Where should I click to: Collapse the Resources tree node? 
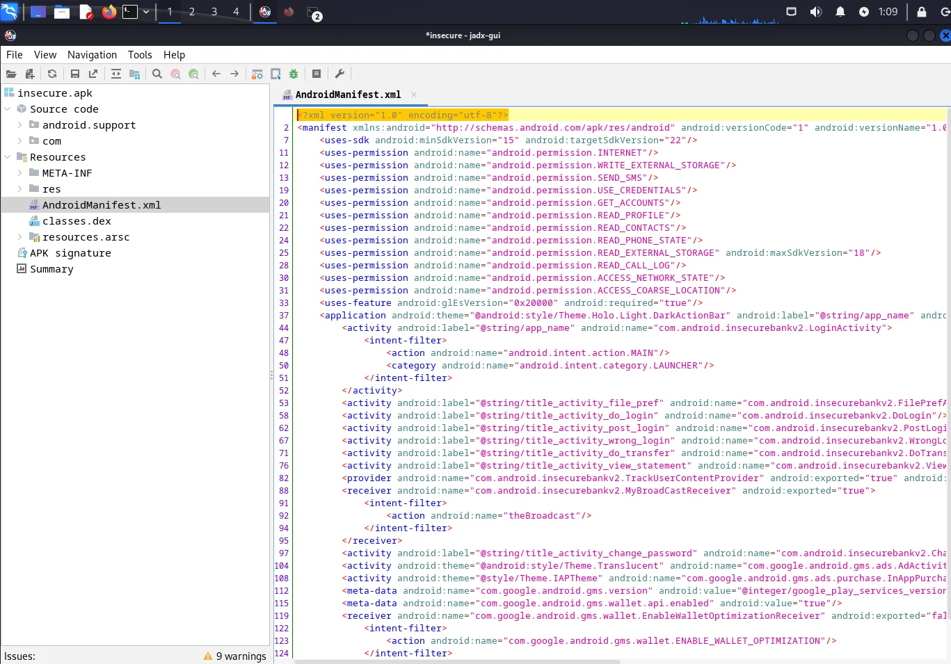click(x=8, y=157)
